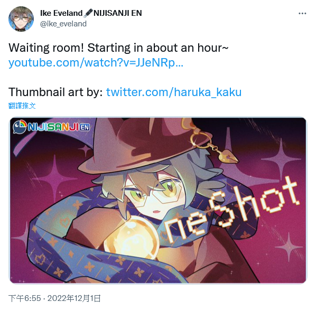This screenshot has height=311, width=316.
Task: Click the Thumbnail art by text
Action: pos(55,92)
